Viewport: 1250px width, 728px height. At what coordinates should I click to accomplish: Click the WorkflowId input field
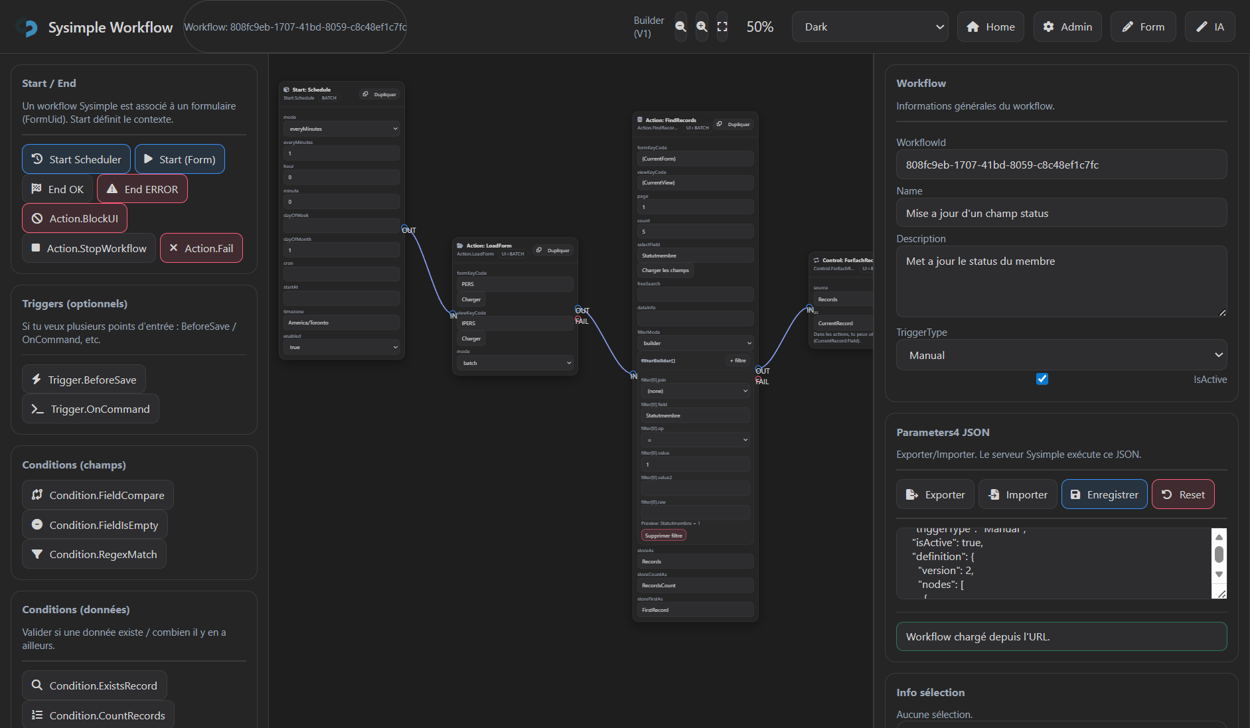[x=1061, y=165]
